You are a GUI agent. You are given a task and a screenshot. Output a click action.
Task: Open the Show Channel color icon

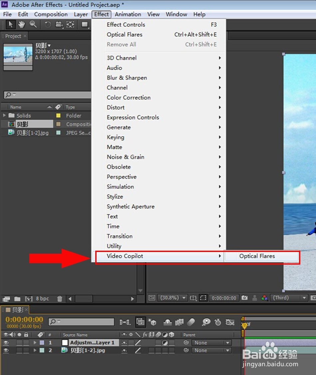pyautogui.click(x=264, y=298)
